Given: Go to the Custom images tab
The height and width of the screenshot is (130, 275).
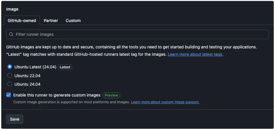Looking at the screenshot, I should tap(73, 21).
